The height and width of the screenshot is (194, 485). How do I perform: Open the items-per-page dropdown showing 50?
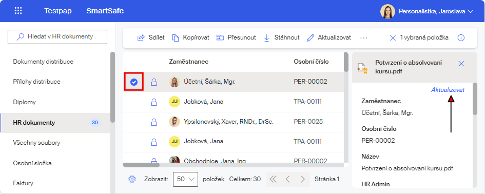tap(185, 179)
